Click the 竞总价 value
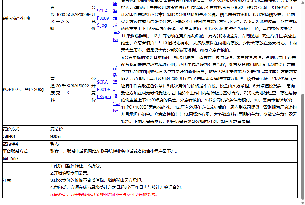305x205 pixels. [57, 129]
